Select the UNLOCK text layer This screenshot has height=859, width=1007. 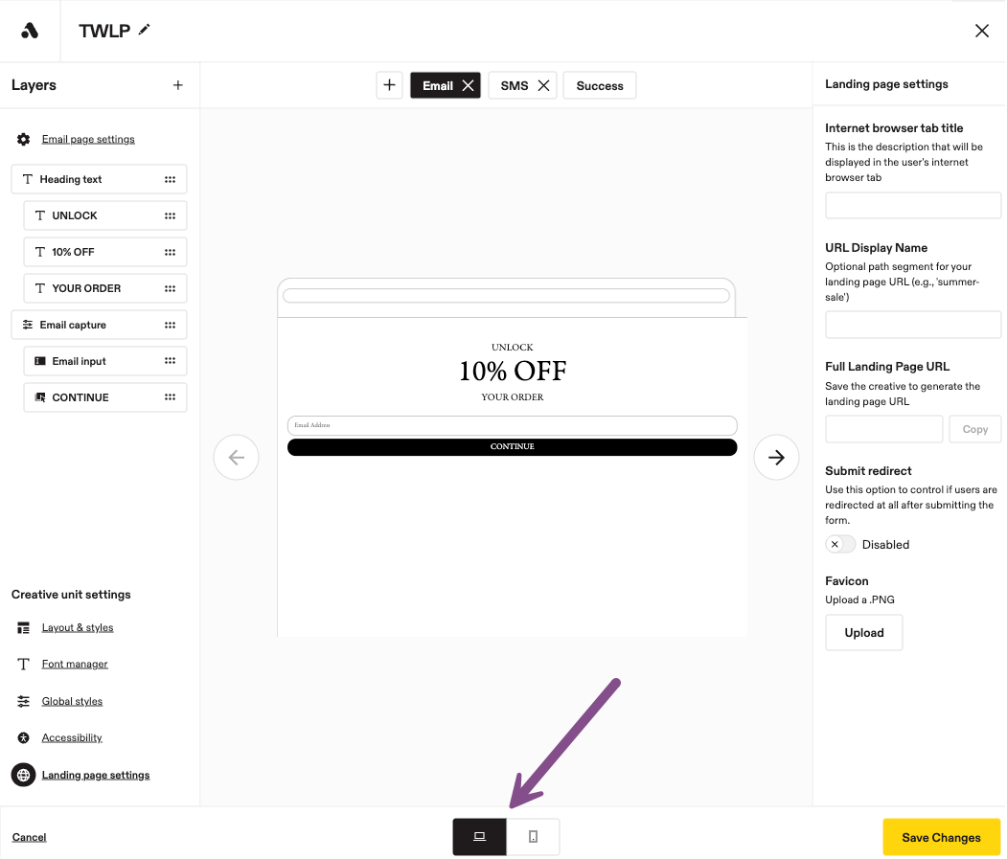pyautogui.click(x=105, y=215)
